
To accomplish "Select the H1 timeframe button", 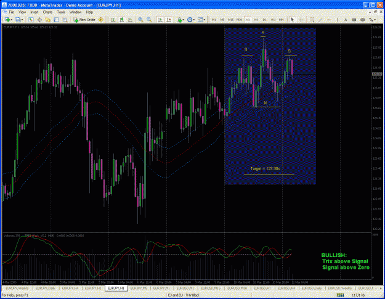I will tap(248, 20).
